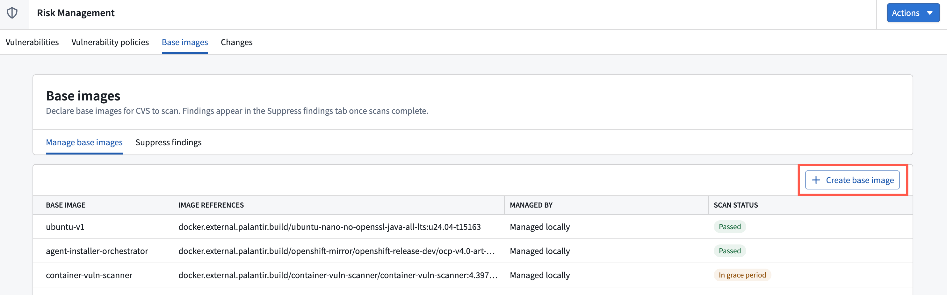The image size is (947, 295).
Task: Click the plus icon in Create base image
Action: point(816,180)
